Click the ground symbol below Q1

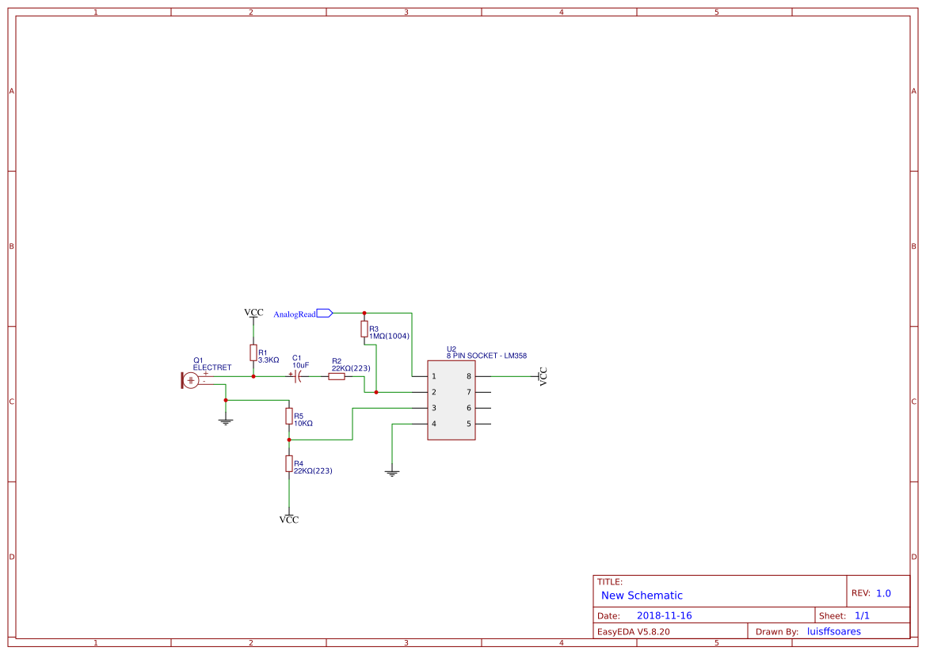pyautogui.click(x=225, y=421)
